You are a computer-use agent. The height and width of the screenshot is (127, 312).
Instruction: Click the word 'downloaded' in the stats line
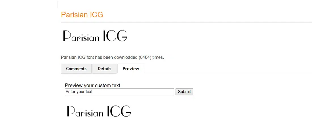[126, 57]
